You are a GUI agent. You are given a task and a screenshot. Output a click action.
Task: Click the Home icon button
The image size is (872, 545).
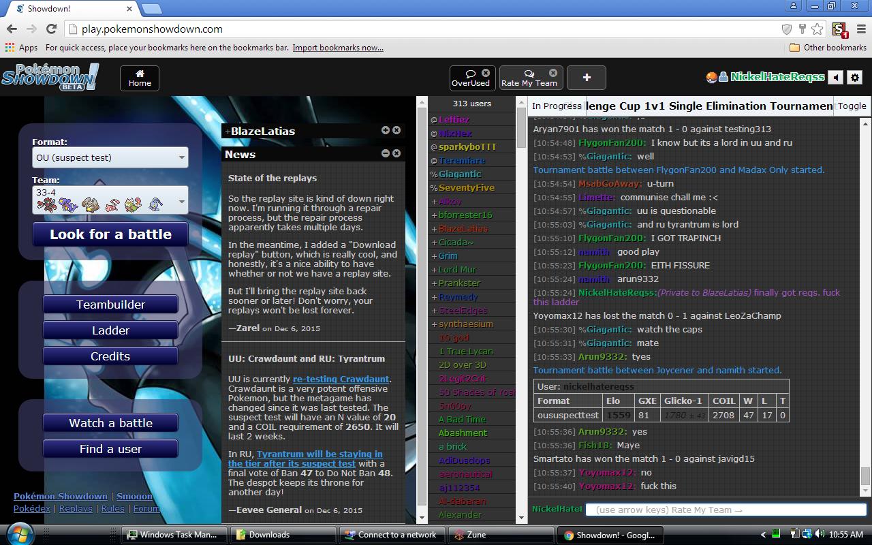tap(140, 78)
